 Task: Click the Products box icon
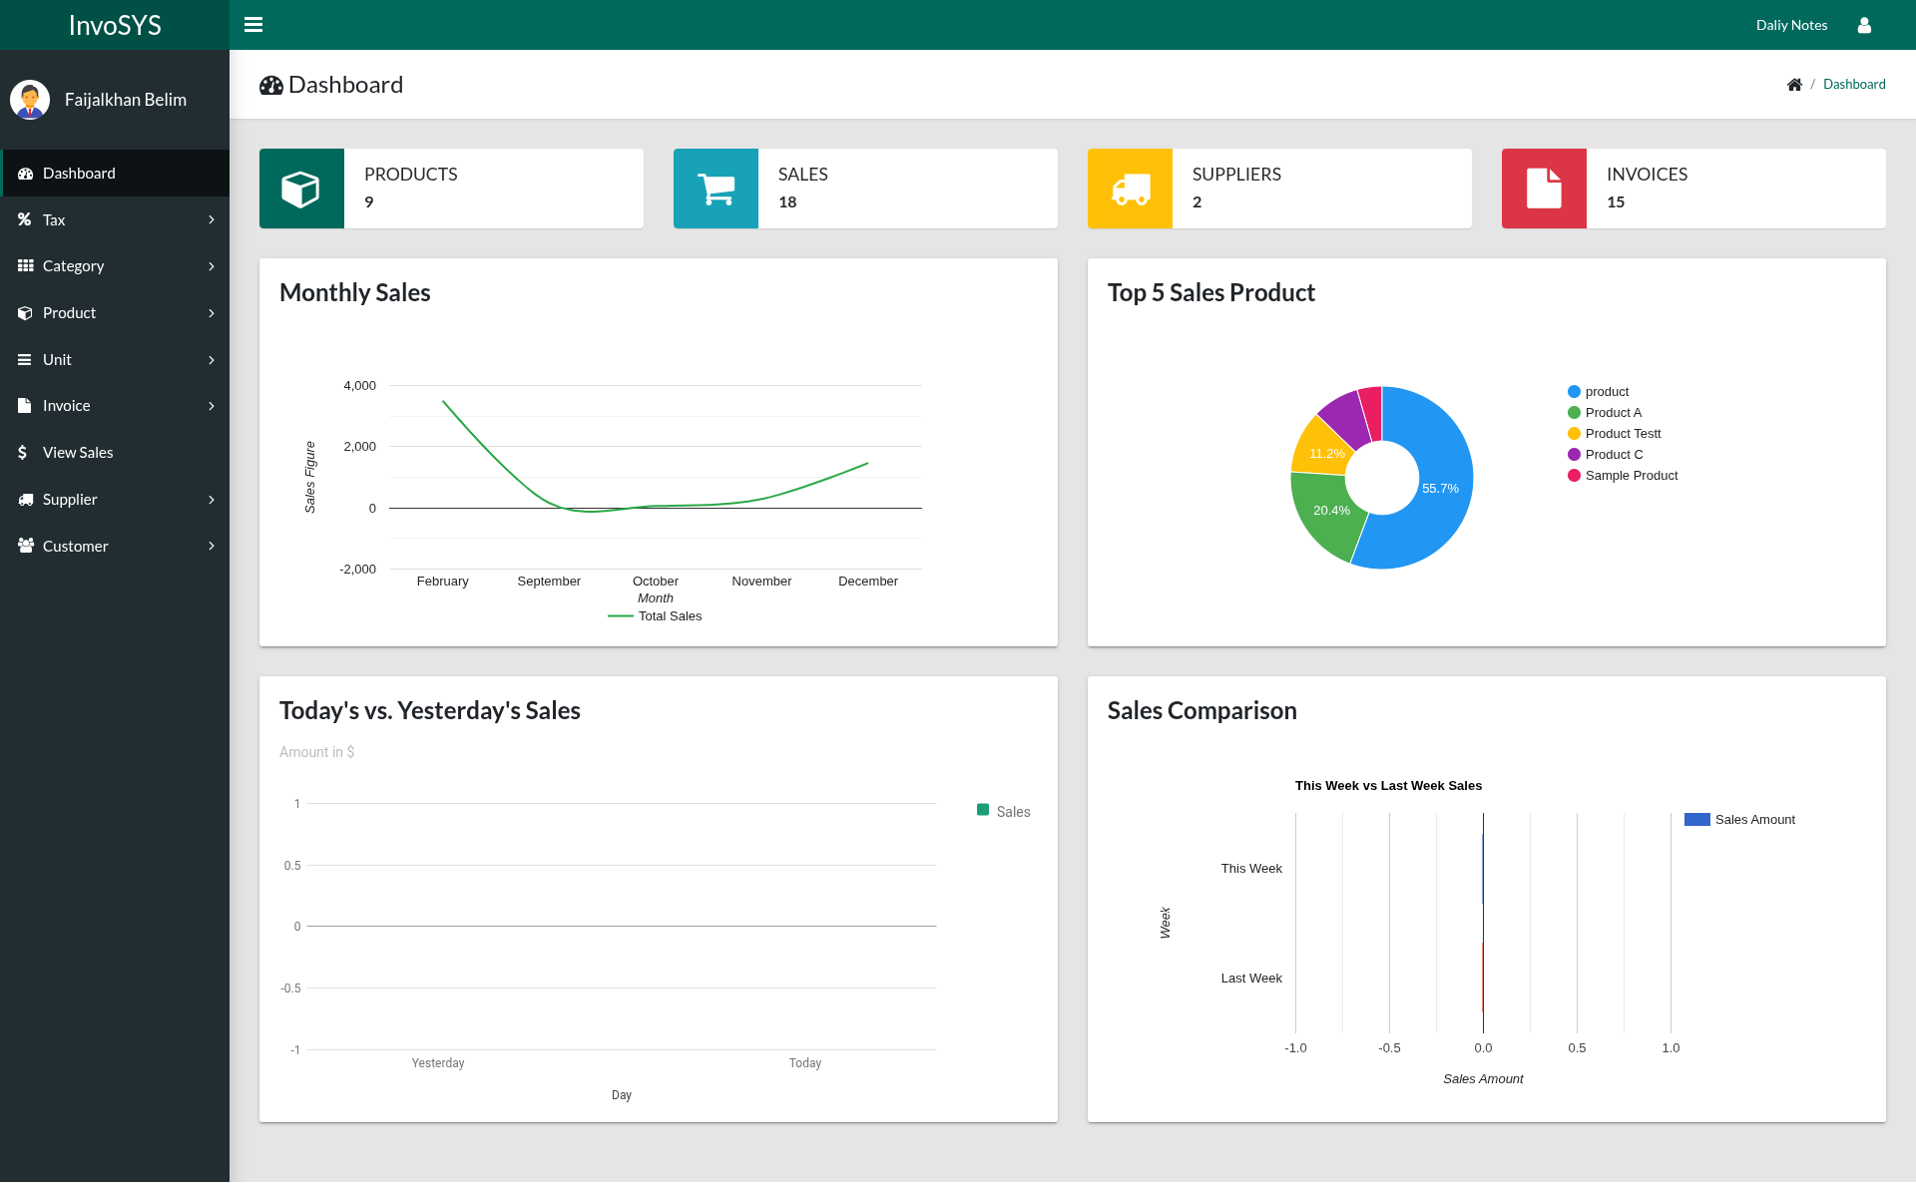coord(300,188)
